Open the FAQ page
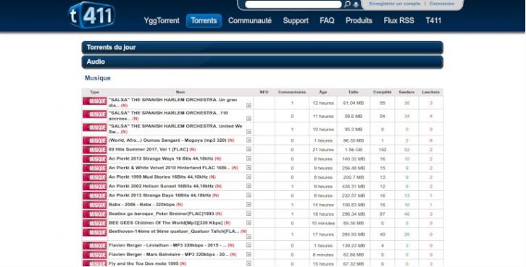526x267 pixels. click(327, 21)
